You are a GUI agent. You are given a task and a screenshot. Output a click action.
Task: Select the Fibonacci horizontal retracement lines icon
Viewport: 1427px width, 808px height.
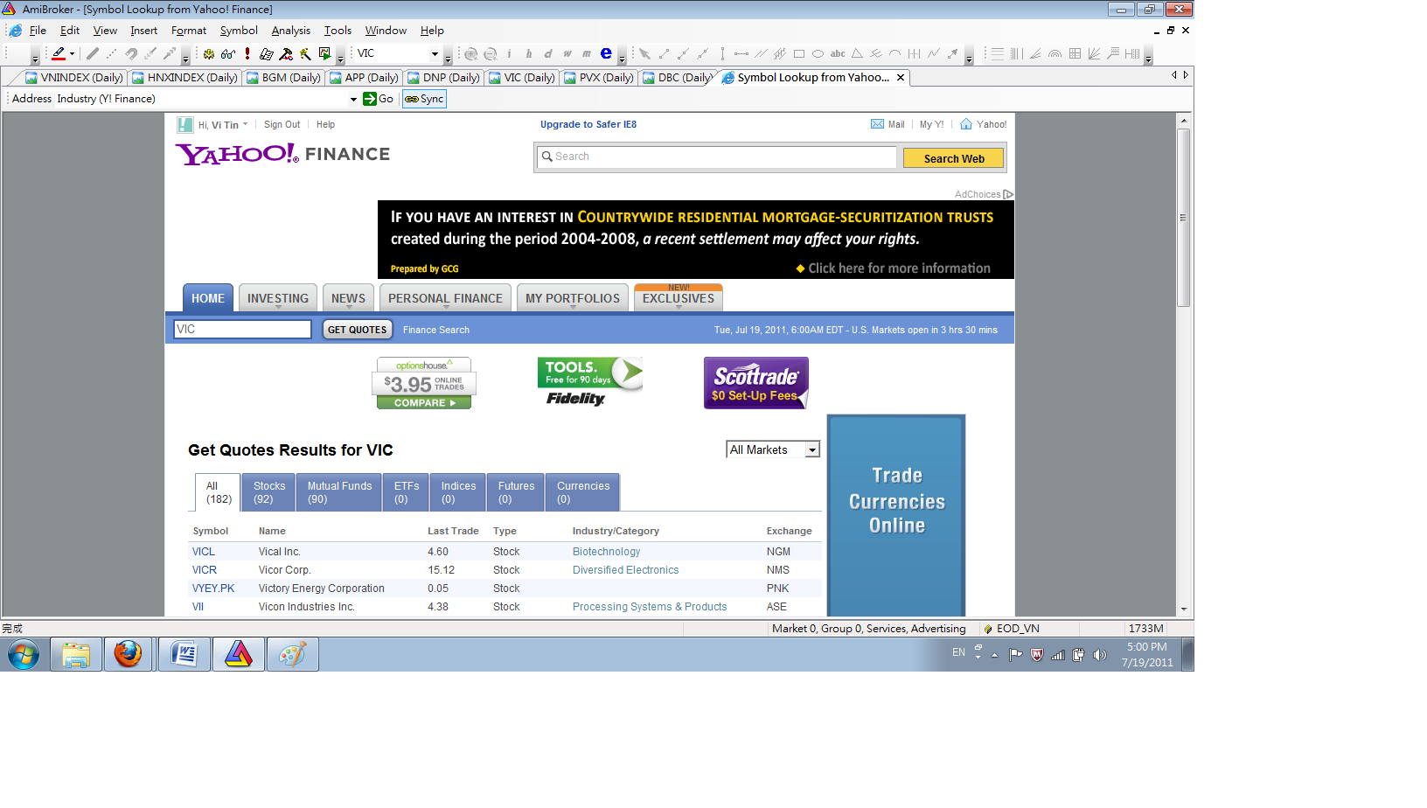click(997, 53)
